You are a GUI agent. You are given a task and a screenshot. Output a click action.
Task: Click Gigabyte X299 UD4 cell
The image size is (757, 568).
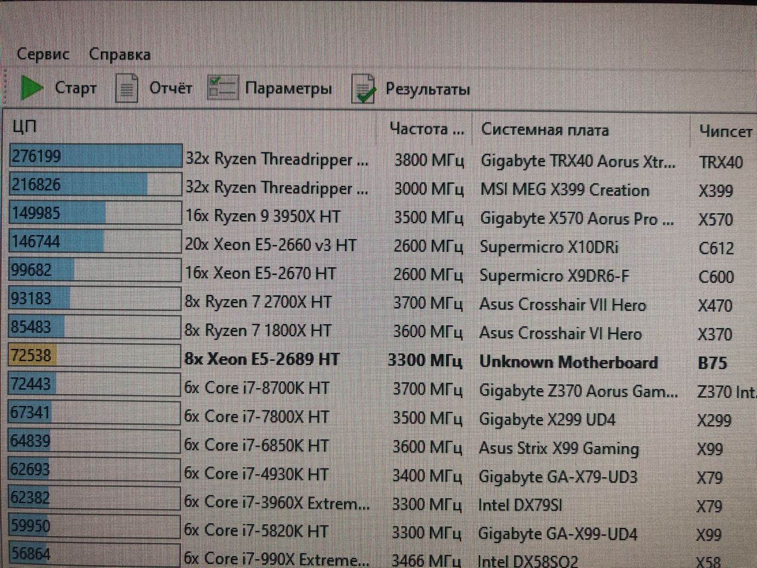(x=547, y=419)
